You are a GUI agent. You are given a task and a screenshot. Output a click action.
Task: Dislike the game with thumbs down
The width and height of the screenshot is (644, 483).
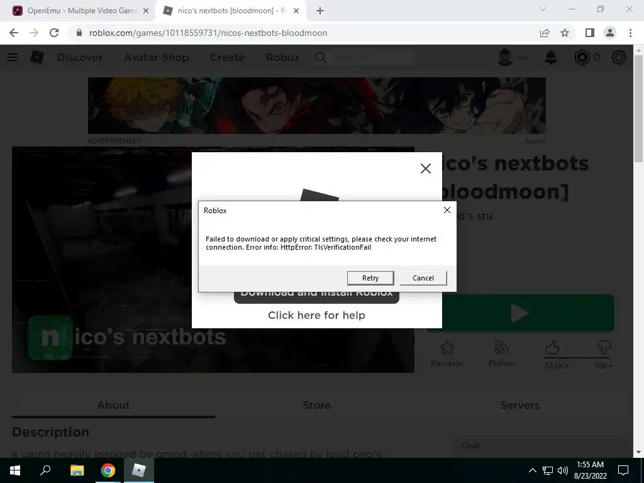pyautogui.click(x=604, y=348)
